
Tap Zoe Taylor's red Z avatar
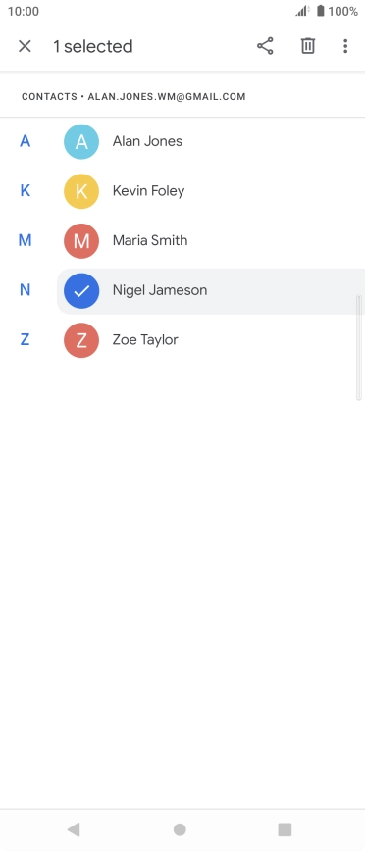click(81, 340)
